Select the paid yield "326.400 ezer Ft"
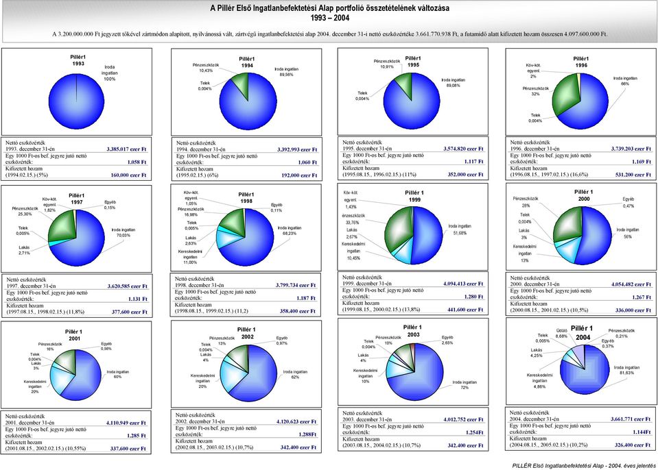 (633, 445)
